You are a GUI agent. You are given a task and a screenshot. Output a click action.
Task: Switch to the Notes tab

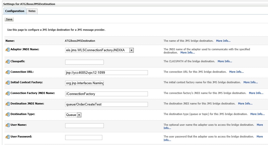pos(32,11)
